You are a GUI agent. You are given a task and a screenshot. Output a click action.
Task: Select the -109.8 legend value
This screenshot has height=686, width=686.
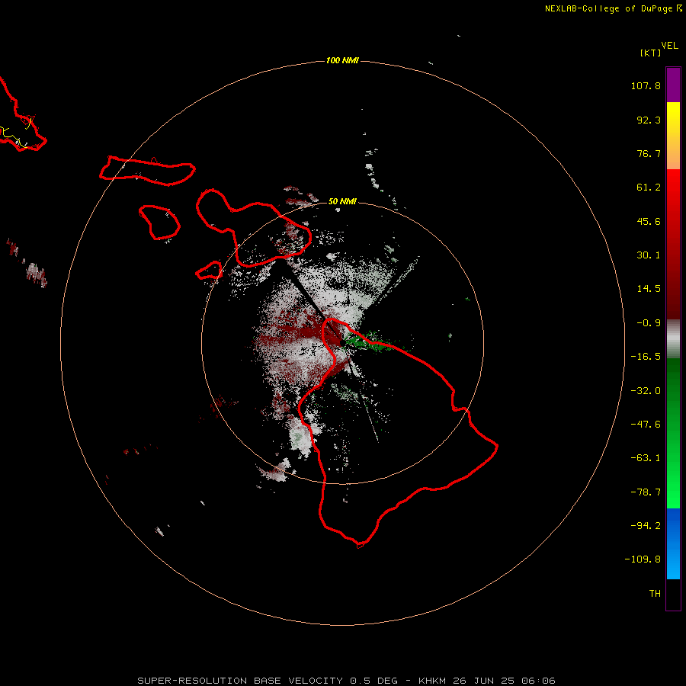pyautogui.click(x=643, y=559)
